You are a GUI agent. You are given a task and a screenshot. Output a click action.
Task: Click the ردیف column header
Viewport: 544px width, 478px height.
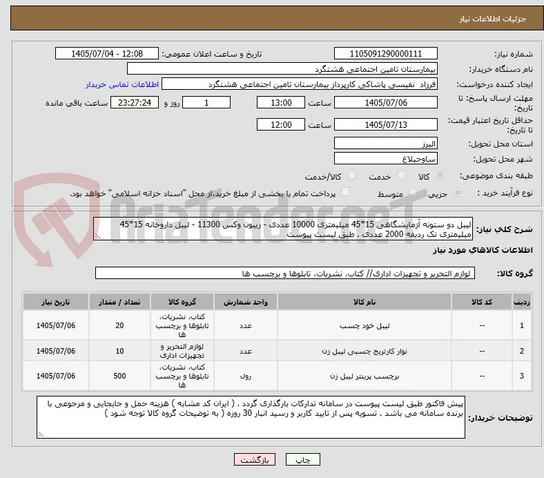click(521, 302)
